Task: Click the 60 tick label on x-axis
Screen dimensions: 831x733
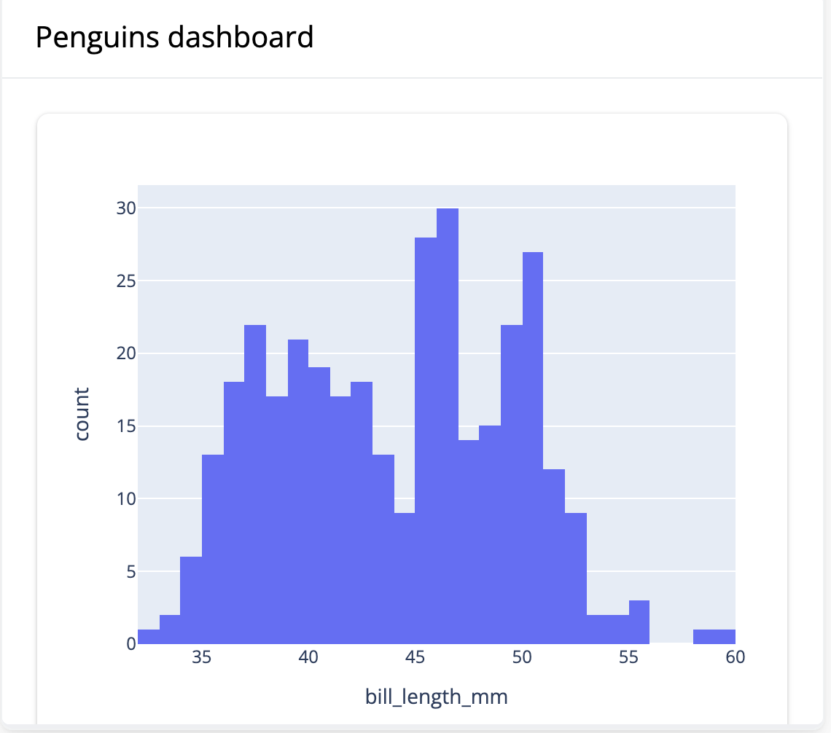Action: pyautogui.click(x=735, y=657)
